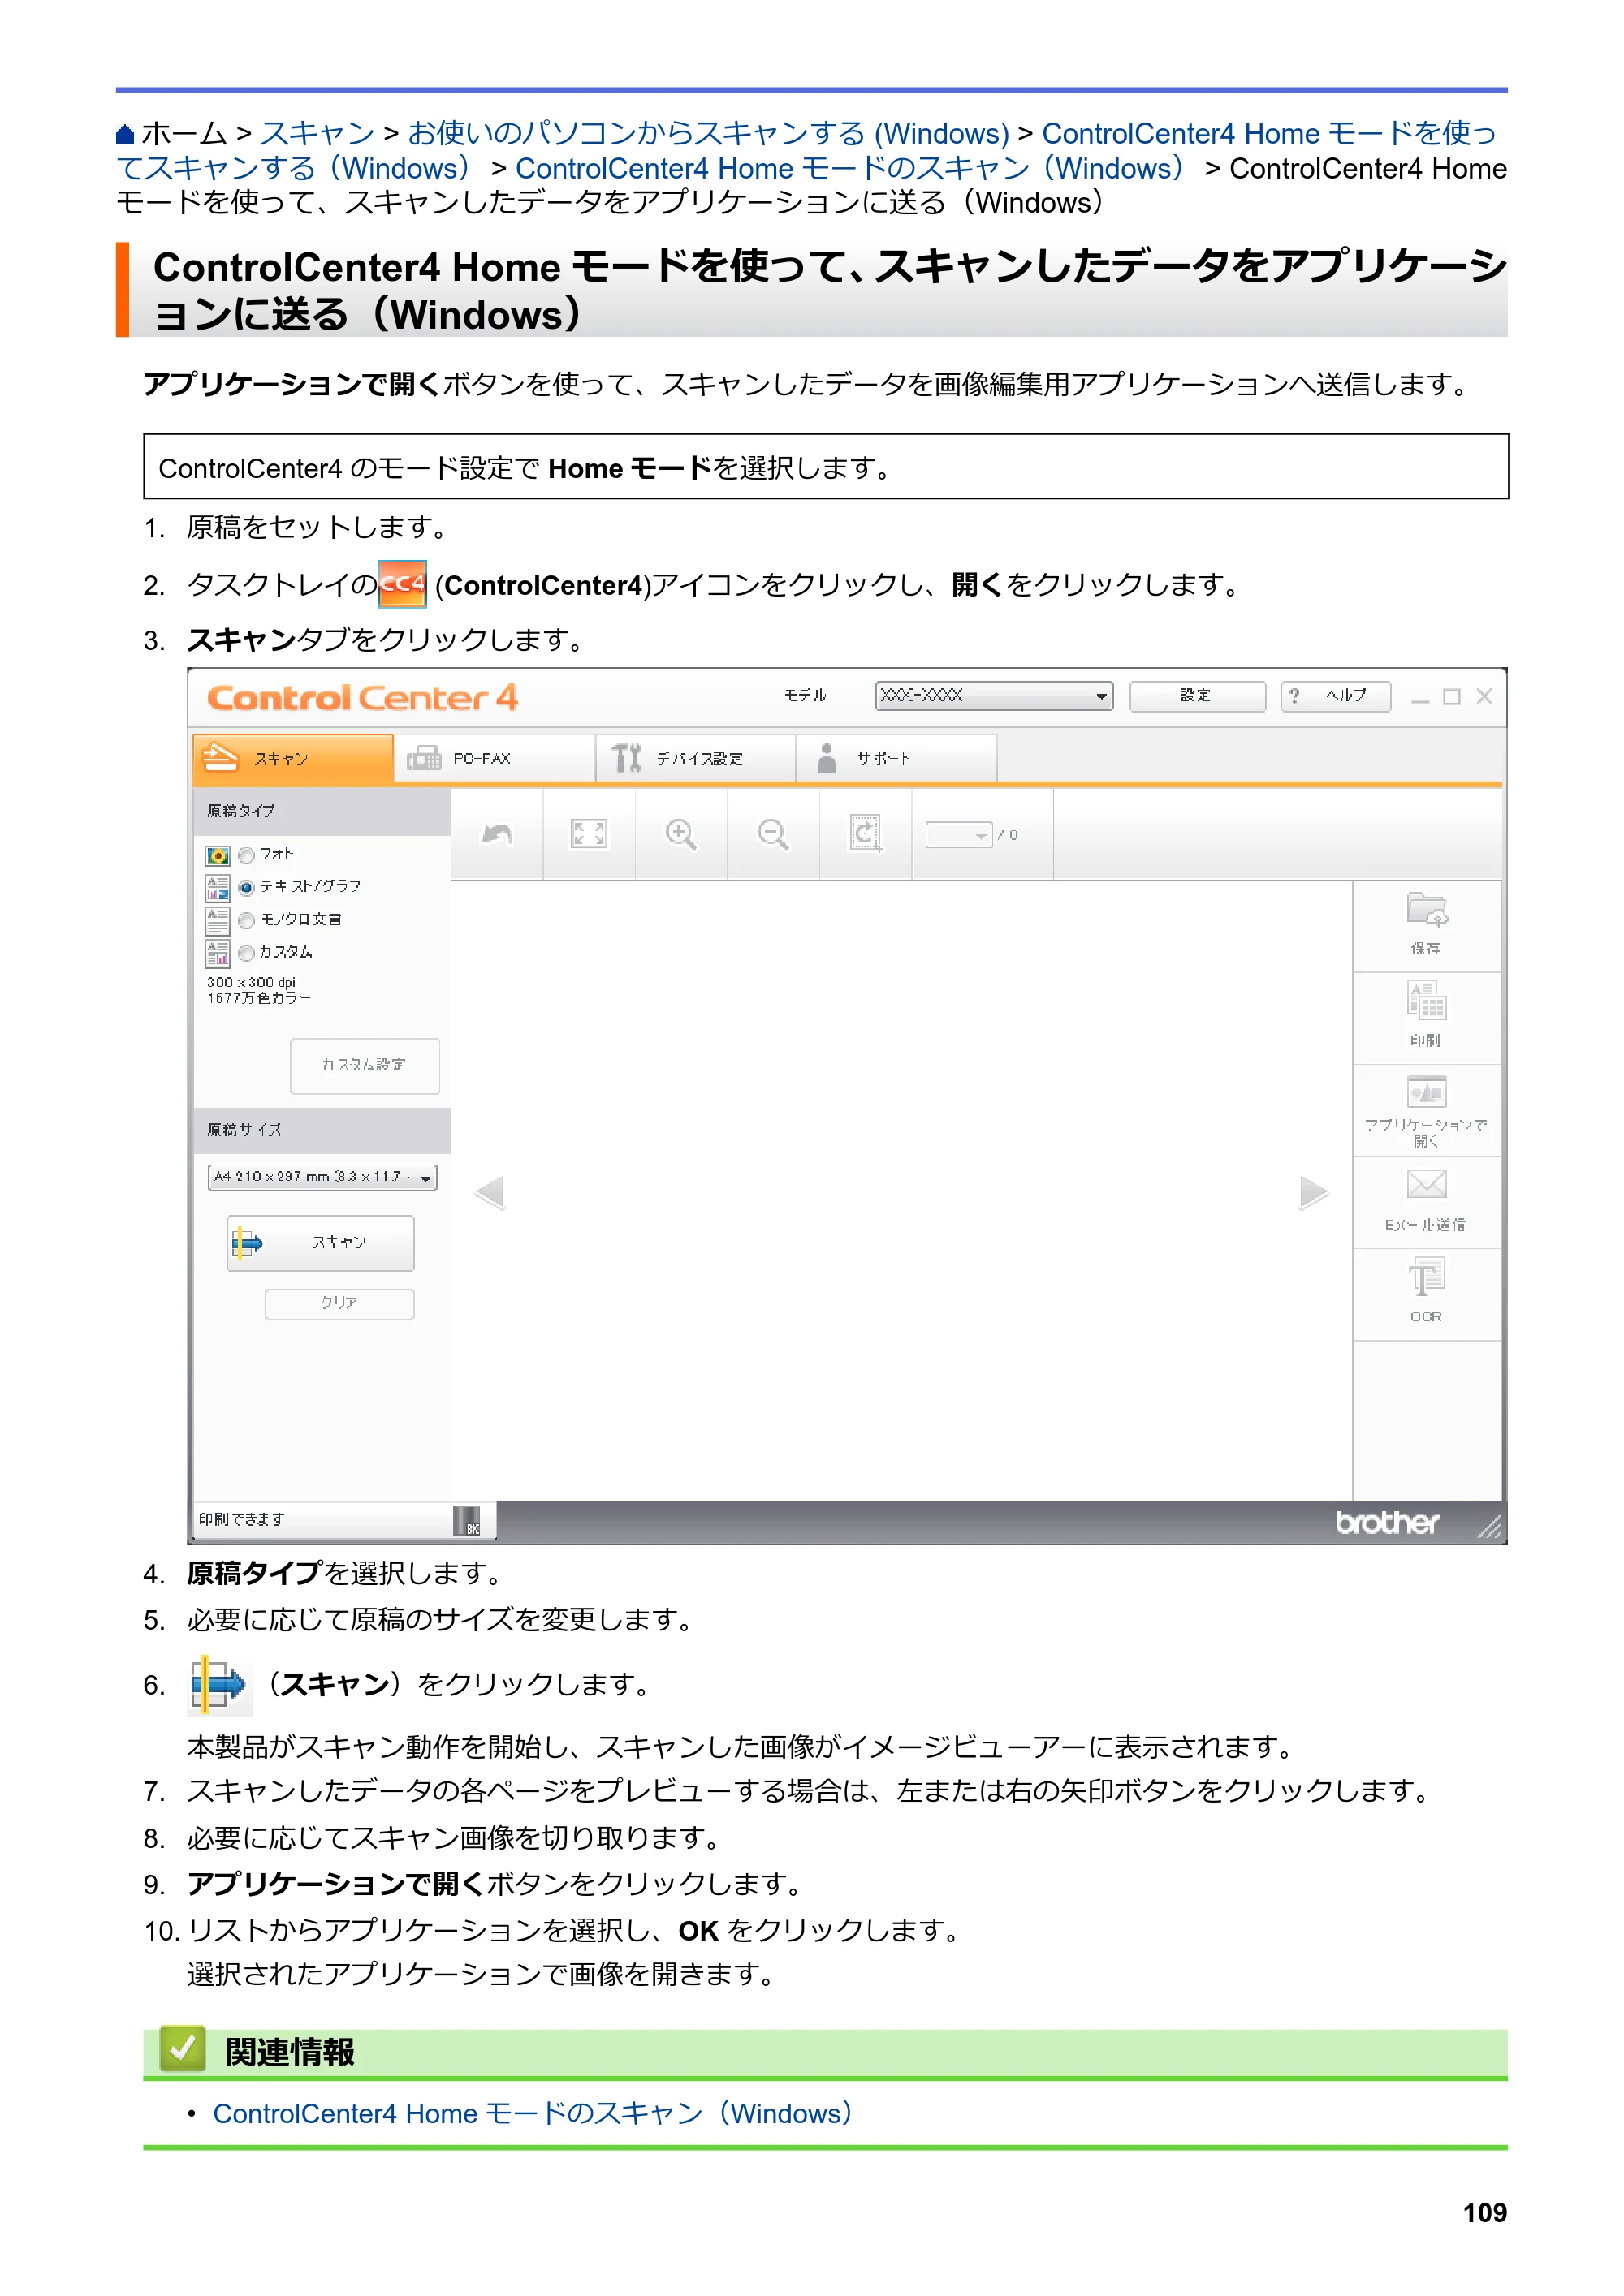Screen dimensions: 1624x2296
Task: Click the scan arrow icon in step 6
Action: [218, 1685]
